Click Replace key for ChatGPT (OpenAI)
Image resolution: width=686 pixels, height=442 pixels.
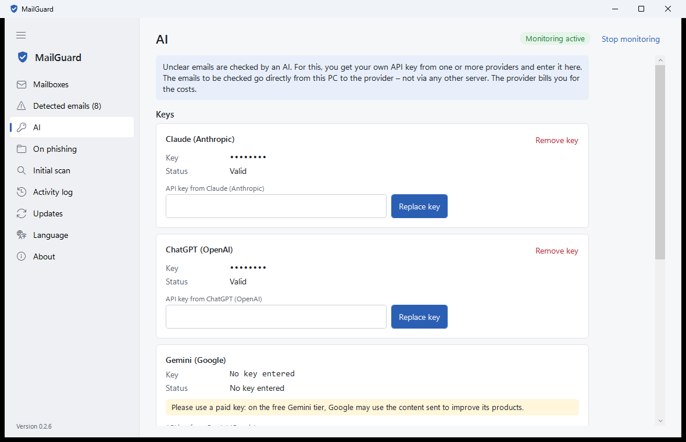coord(419,317)
